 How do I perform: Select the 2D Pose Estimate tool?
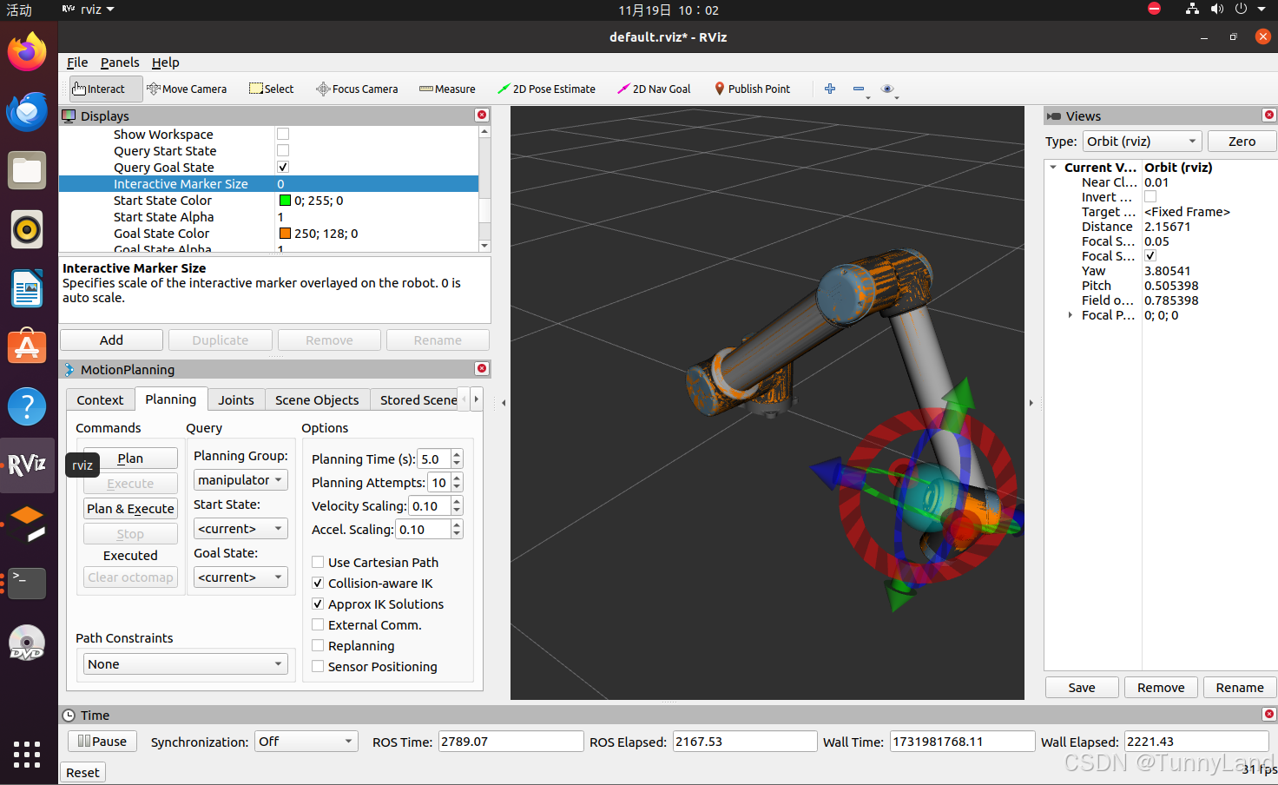pos(546,89)
